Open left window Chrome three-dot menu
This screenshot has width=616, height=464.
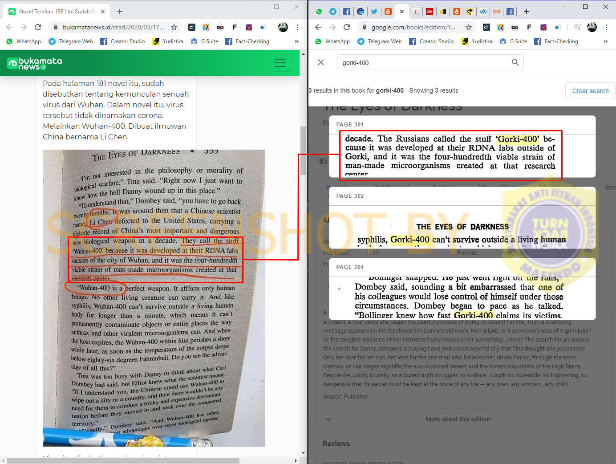coord(297,27)
